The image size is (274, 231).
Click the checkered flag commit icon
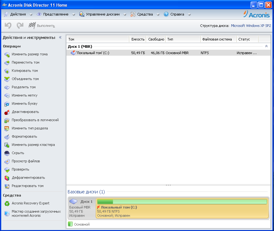(32, 26)
